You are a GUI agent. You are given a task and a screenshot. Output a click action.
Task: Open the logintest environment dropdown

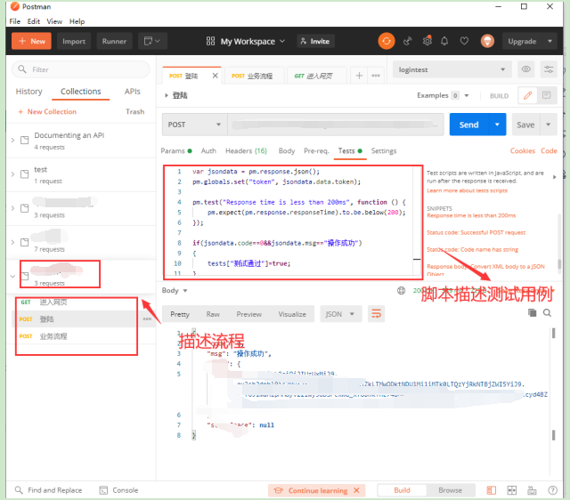coord(452,69)
